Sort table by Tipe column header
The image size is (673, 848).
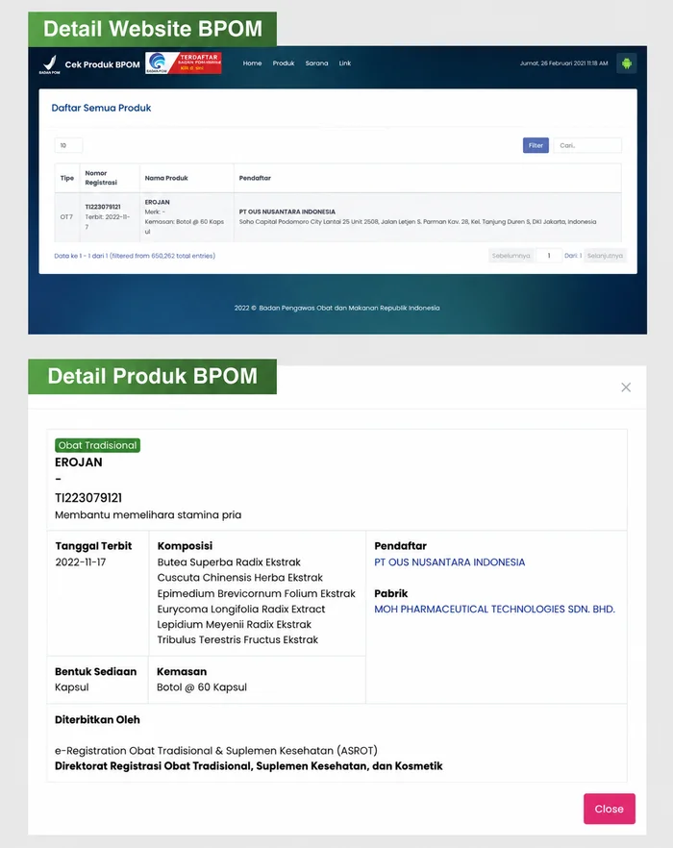pos(67,178)
